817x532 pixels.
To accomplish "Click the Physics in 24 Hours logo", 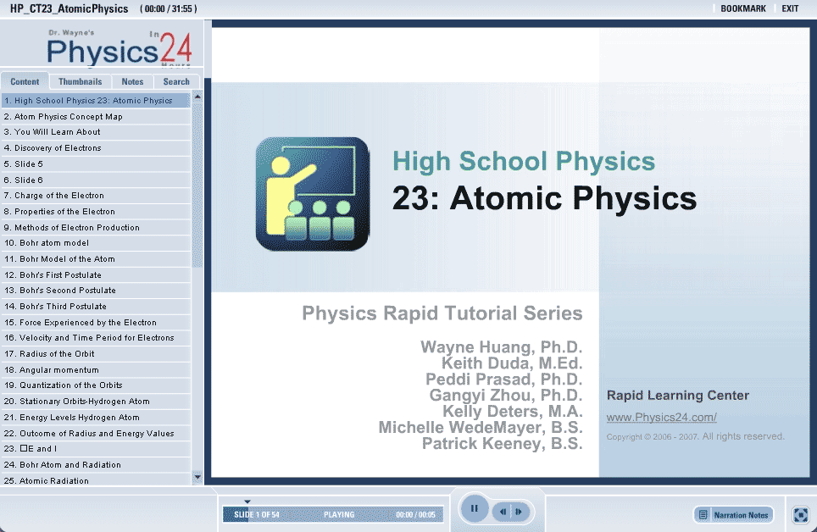I will pos(119,48).
